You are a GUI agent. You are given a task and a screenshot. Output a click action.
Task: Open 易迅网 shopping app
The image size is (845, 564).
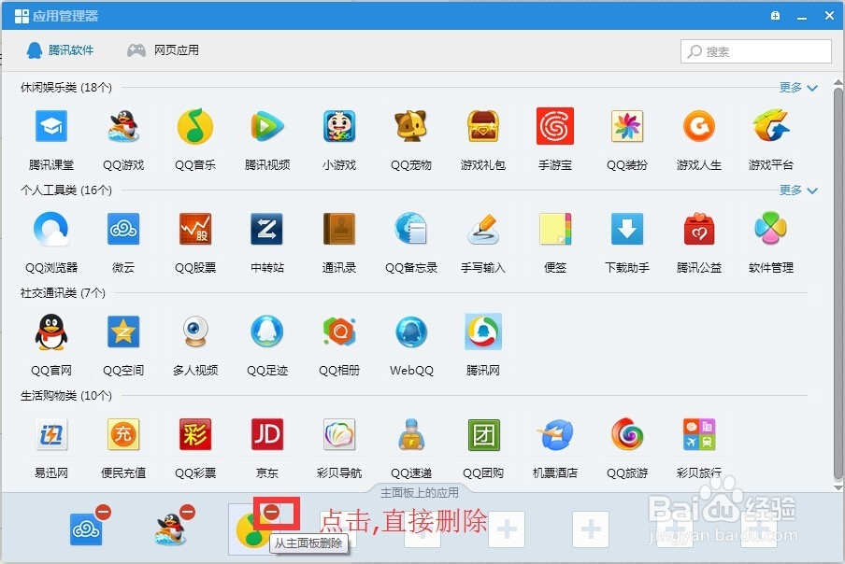(x=51, y=435)
